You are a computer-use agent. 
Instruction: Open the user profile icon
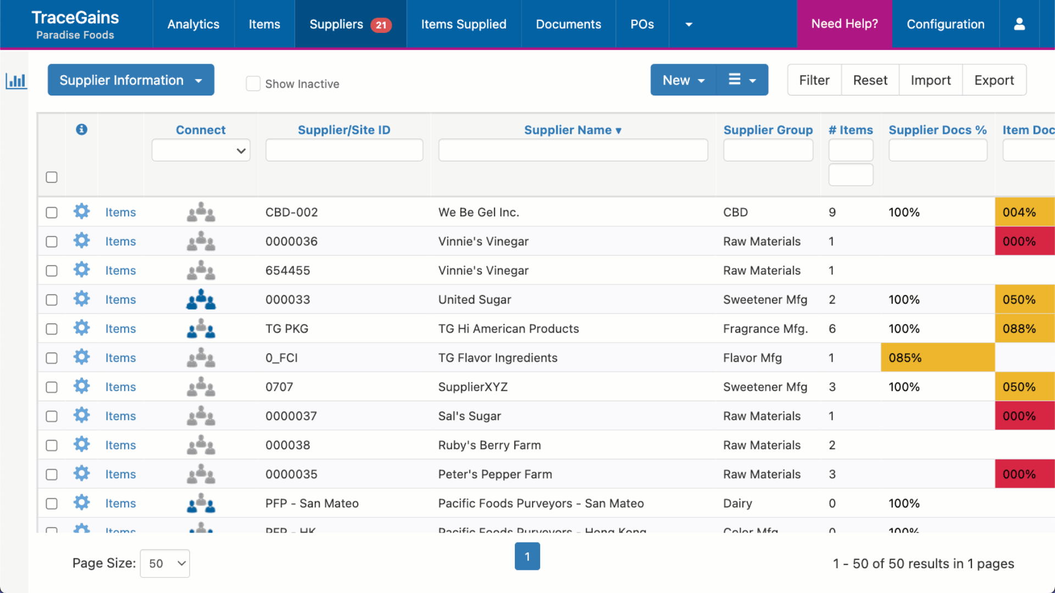pos(1019,24)
